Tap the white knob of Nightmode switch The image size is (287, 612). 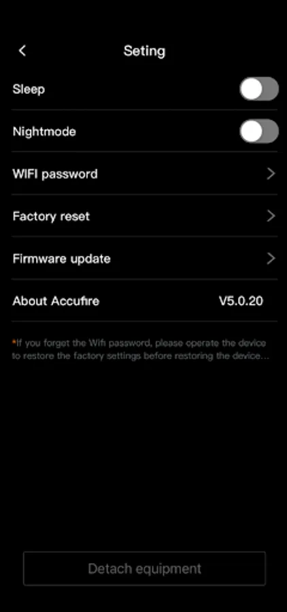(x=251, y=131)
